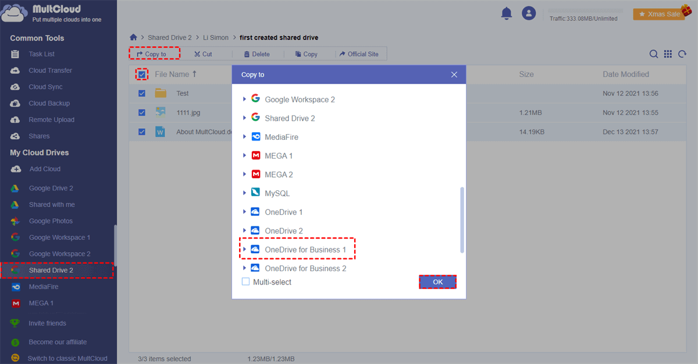Open Remote Upload tool
698x364 pixels.
coord(51,120)
